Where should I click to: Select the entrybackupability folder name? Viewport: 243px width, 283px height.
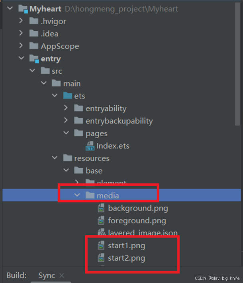pos(119,121)
